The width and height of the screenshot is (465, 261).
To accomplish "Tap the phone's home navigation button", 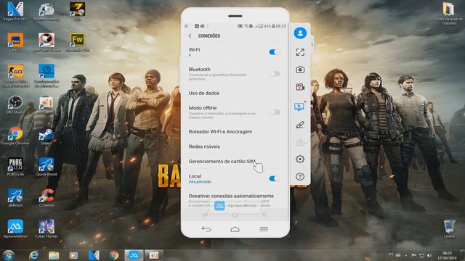I will (235, 229).
